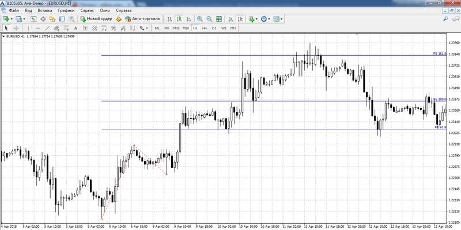Open the Templates icon
Image resolution: width=461 pixels, height=230 pixels.
(x=276, y=19)
